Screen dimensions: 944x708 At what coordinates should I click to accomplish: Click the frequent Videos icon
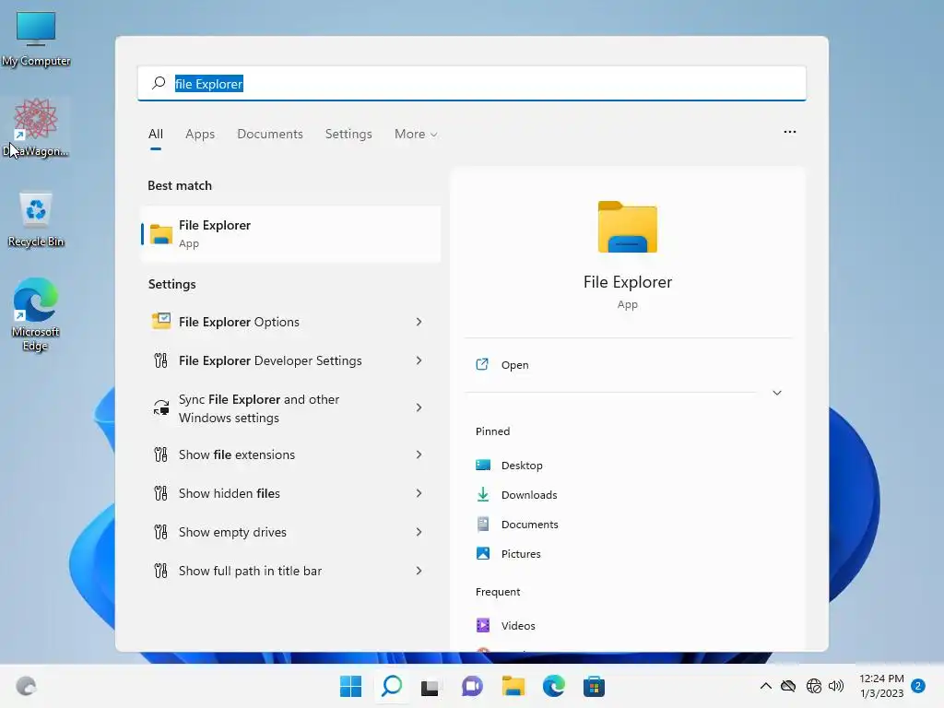483,625
